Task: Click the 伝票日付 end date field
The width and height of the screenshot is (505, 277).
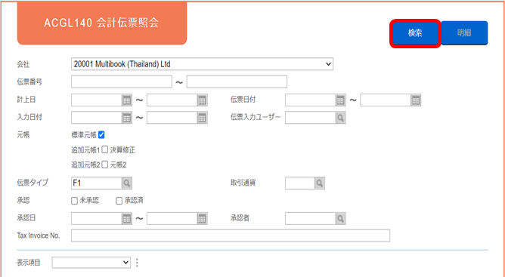Action: [386, 100]
